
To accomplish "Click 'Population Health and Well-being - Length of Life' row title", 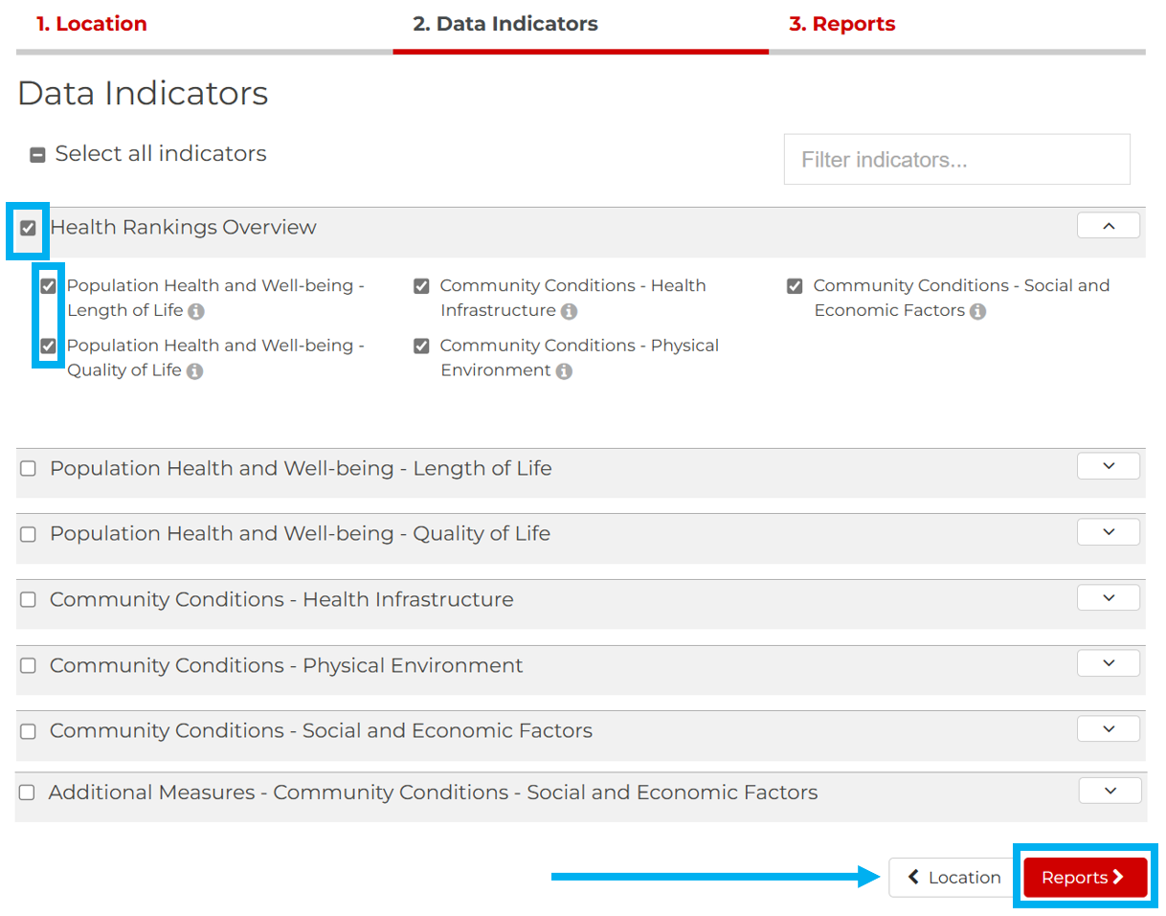I will (301, 469).
